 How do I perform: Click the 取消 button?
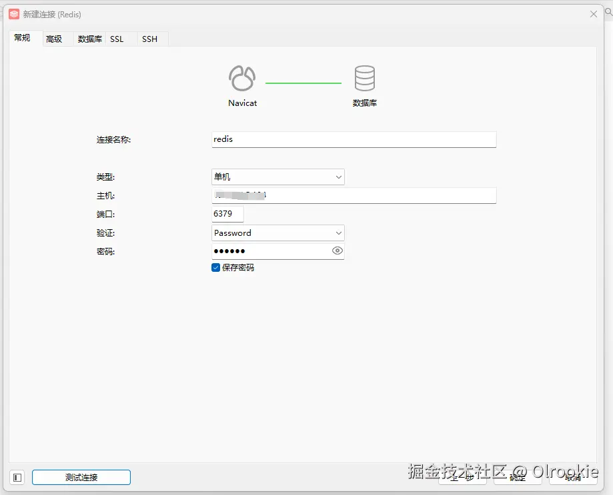pyautogui.click(x=573, y=478)
